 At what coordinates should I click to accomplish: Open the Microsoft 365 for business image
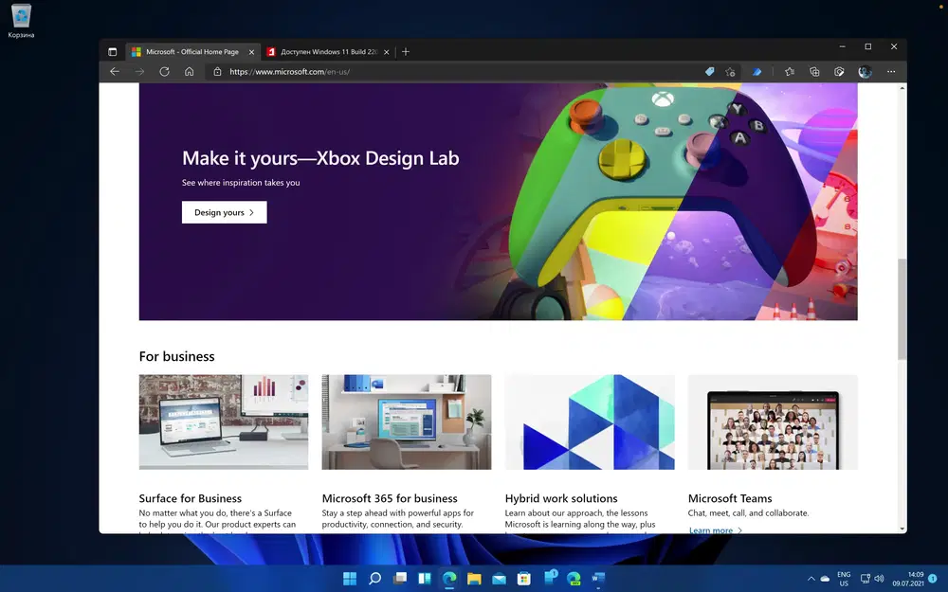coord(407,422)
